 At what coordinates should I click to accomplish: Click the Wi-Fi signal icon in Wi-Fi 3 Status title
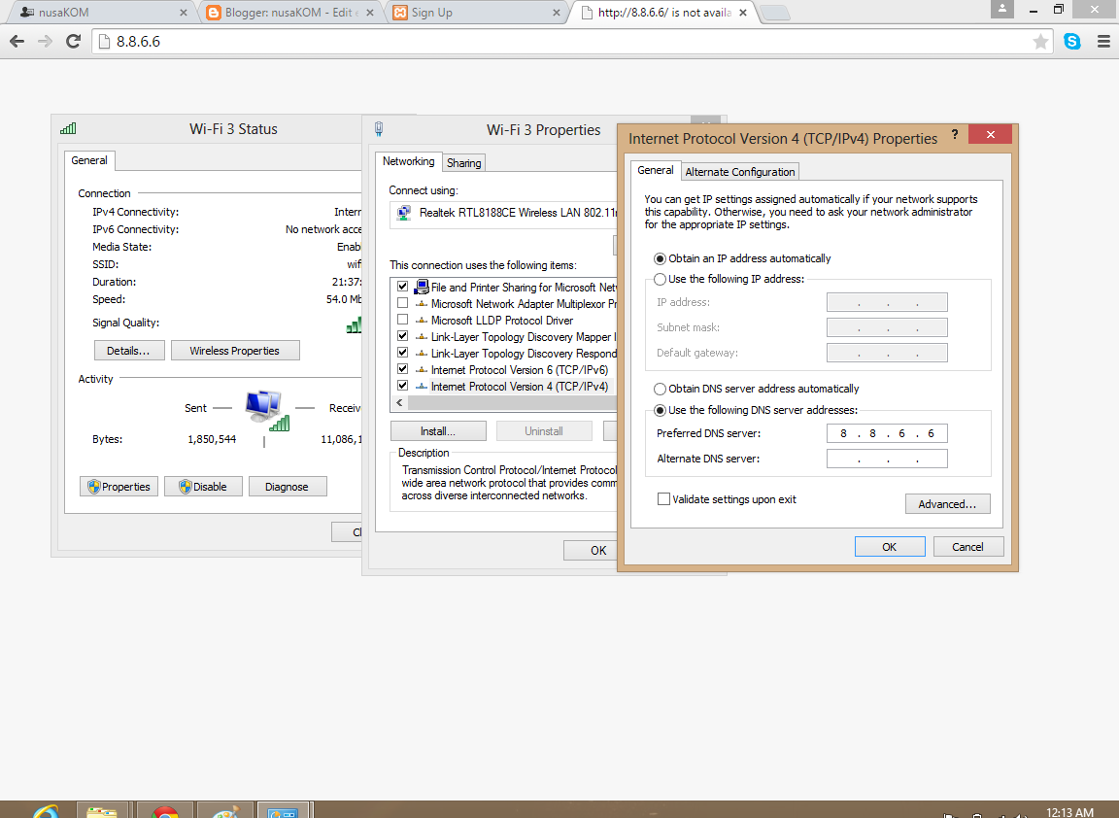click(x=69, y=128)
